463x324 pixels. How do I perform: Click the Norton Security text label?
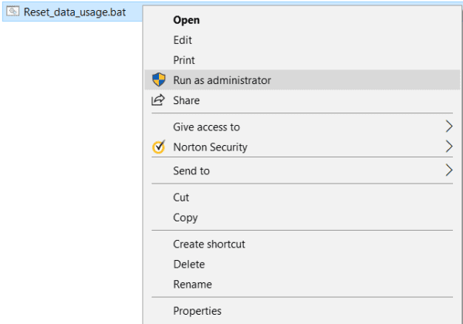(x=210, y=147)
